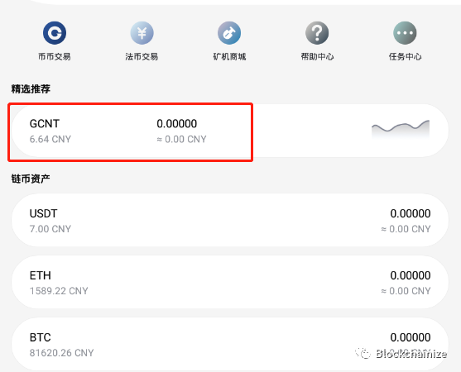
Task: Select the USDT 0.00000 balance amount
Action: [x=411, y=213]
